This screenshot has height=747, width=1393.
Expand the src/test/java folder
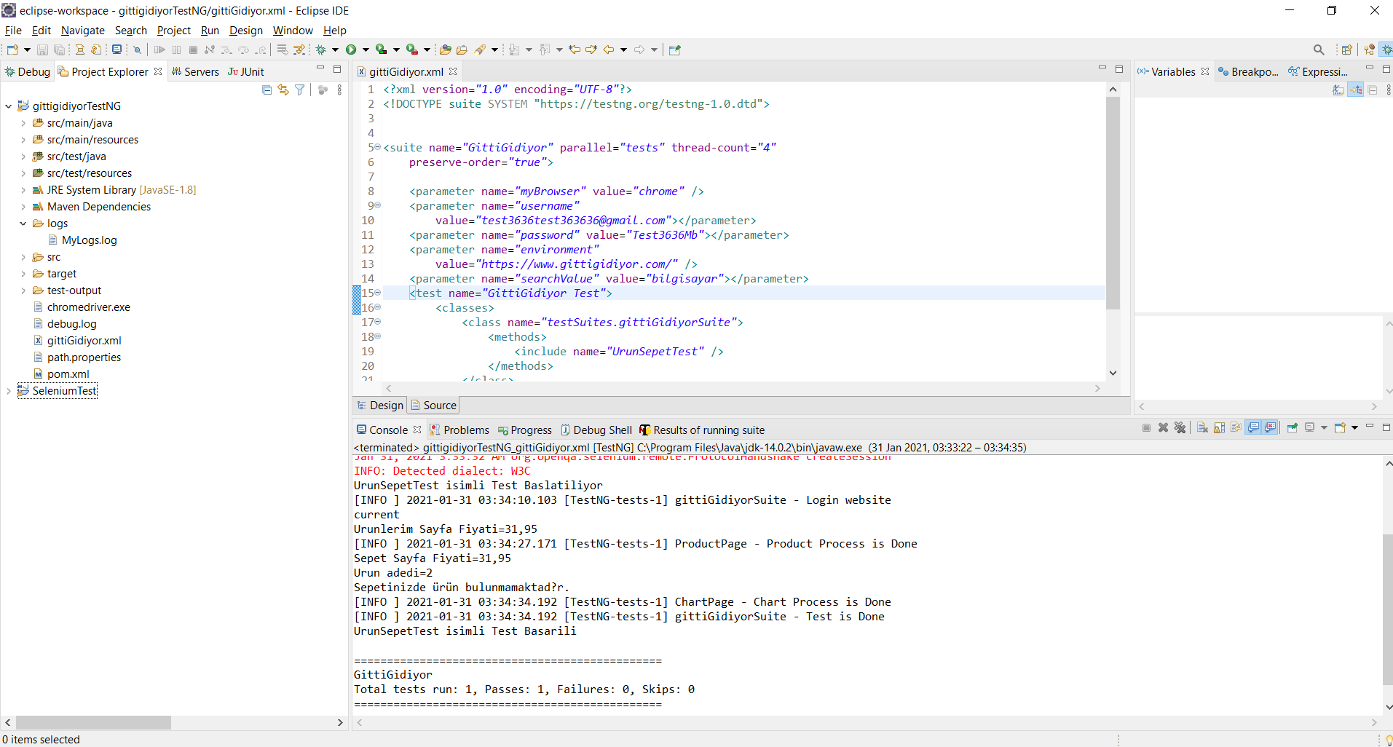pyautogui.click(x=23, y=157)
